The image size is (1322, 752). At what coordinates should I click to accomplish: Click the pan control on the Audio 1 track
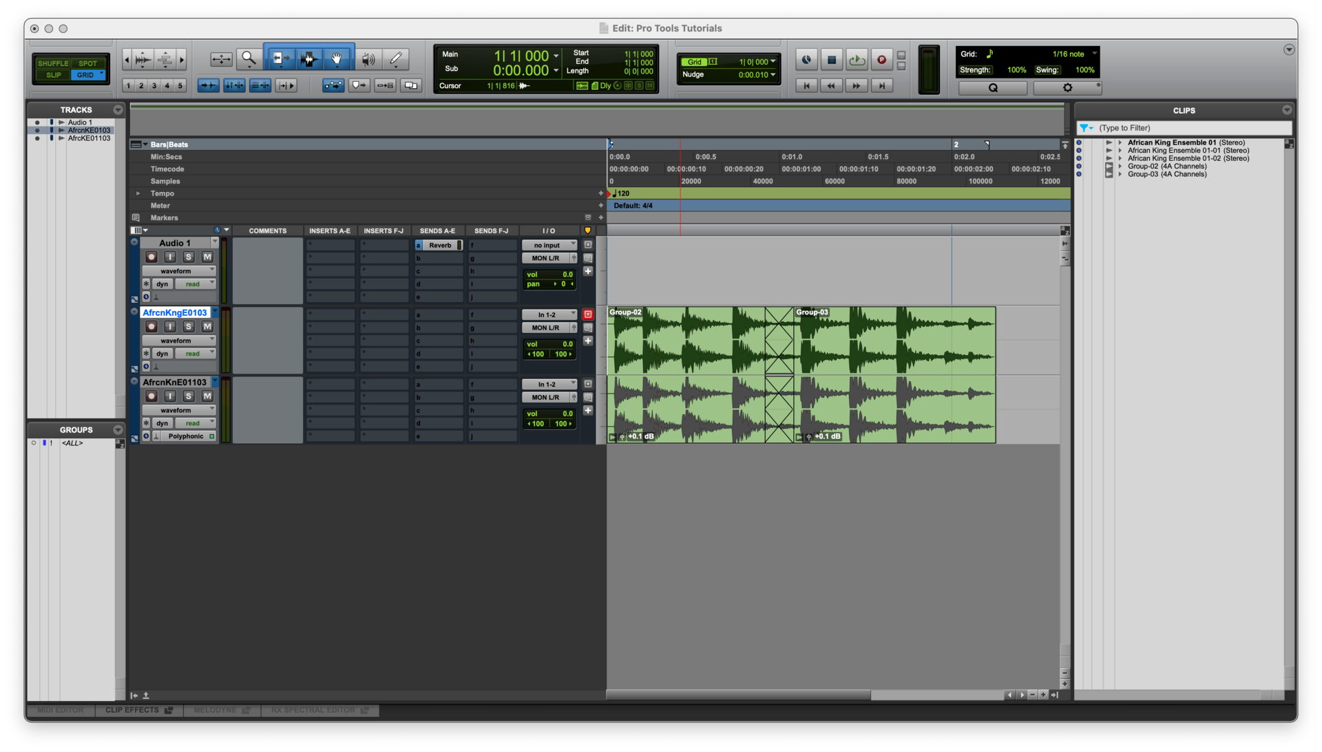(x=549, y=284)
